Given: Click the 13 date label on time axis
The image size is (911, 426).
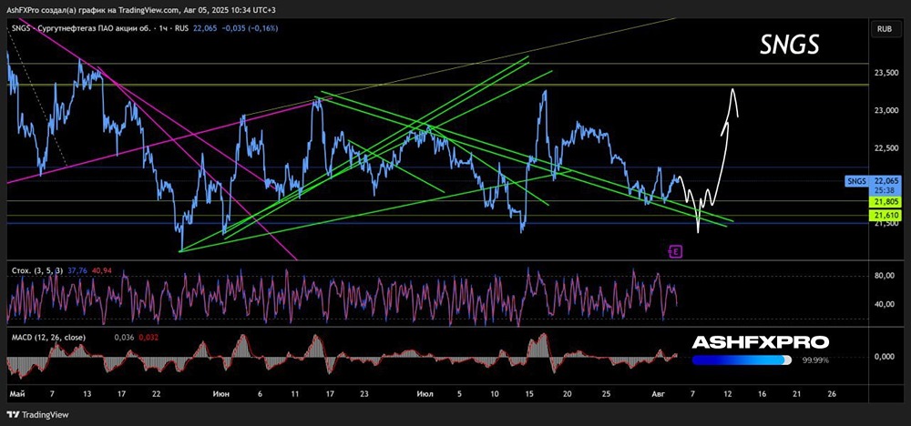Looking at the screenshot, I should [87, 393].
